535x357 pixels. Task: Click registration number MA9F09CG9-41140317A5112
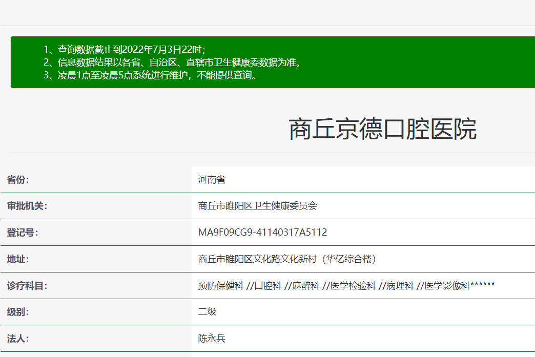[x=262, y=233]
